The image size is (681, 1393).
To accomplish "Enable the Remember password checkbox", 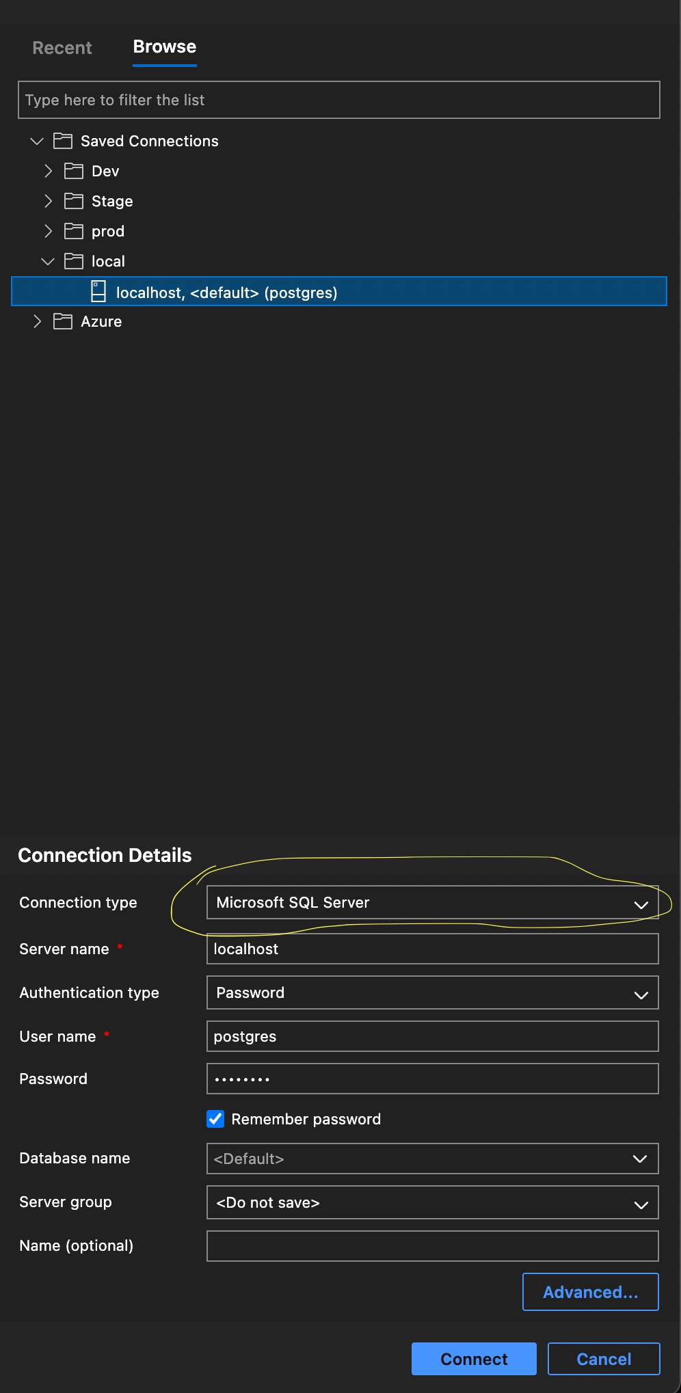I will click(x=215, y=1119).
